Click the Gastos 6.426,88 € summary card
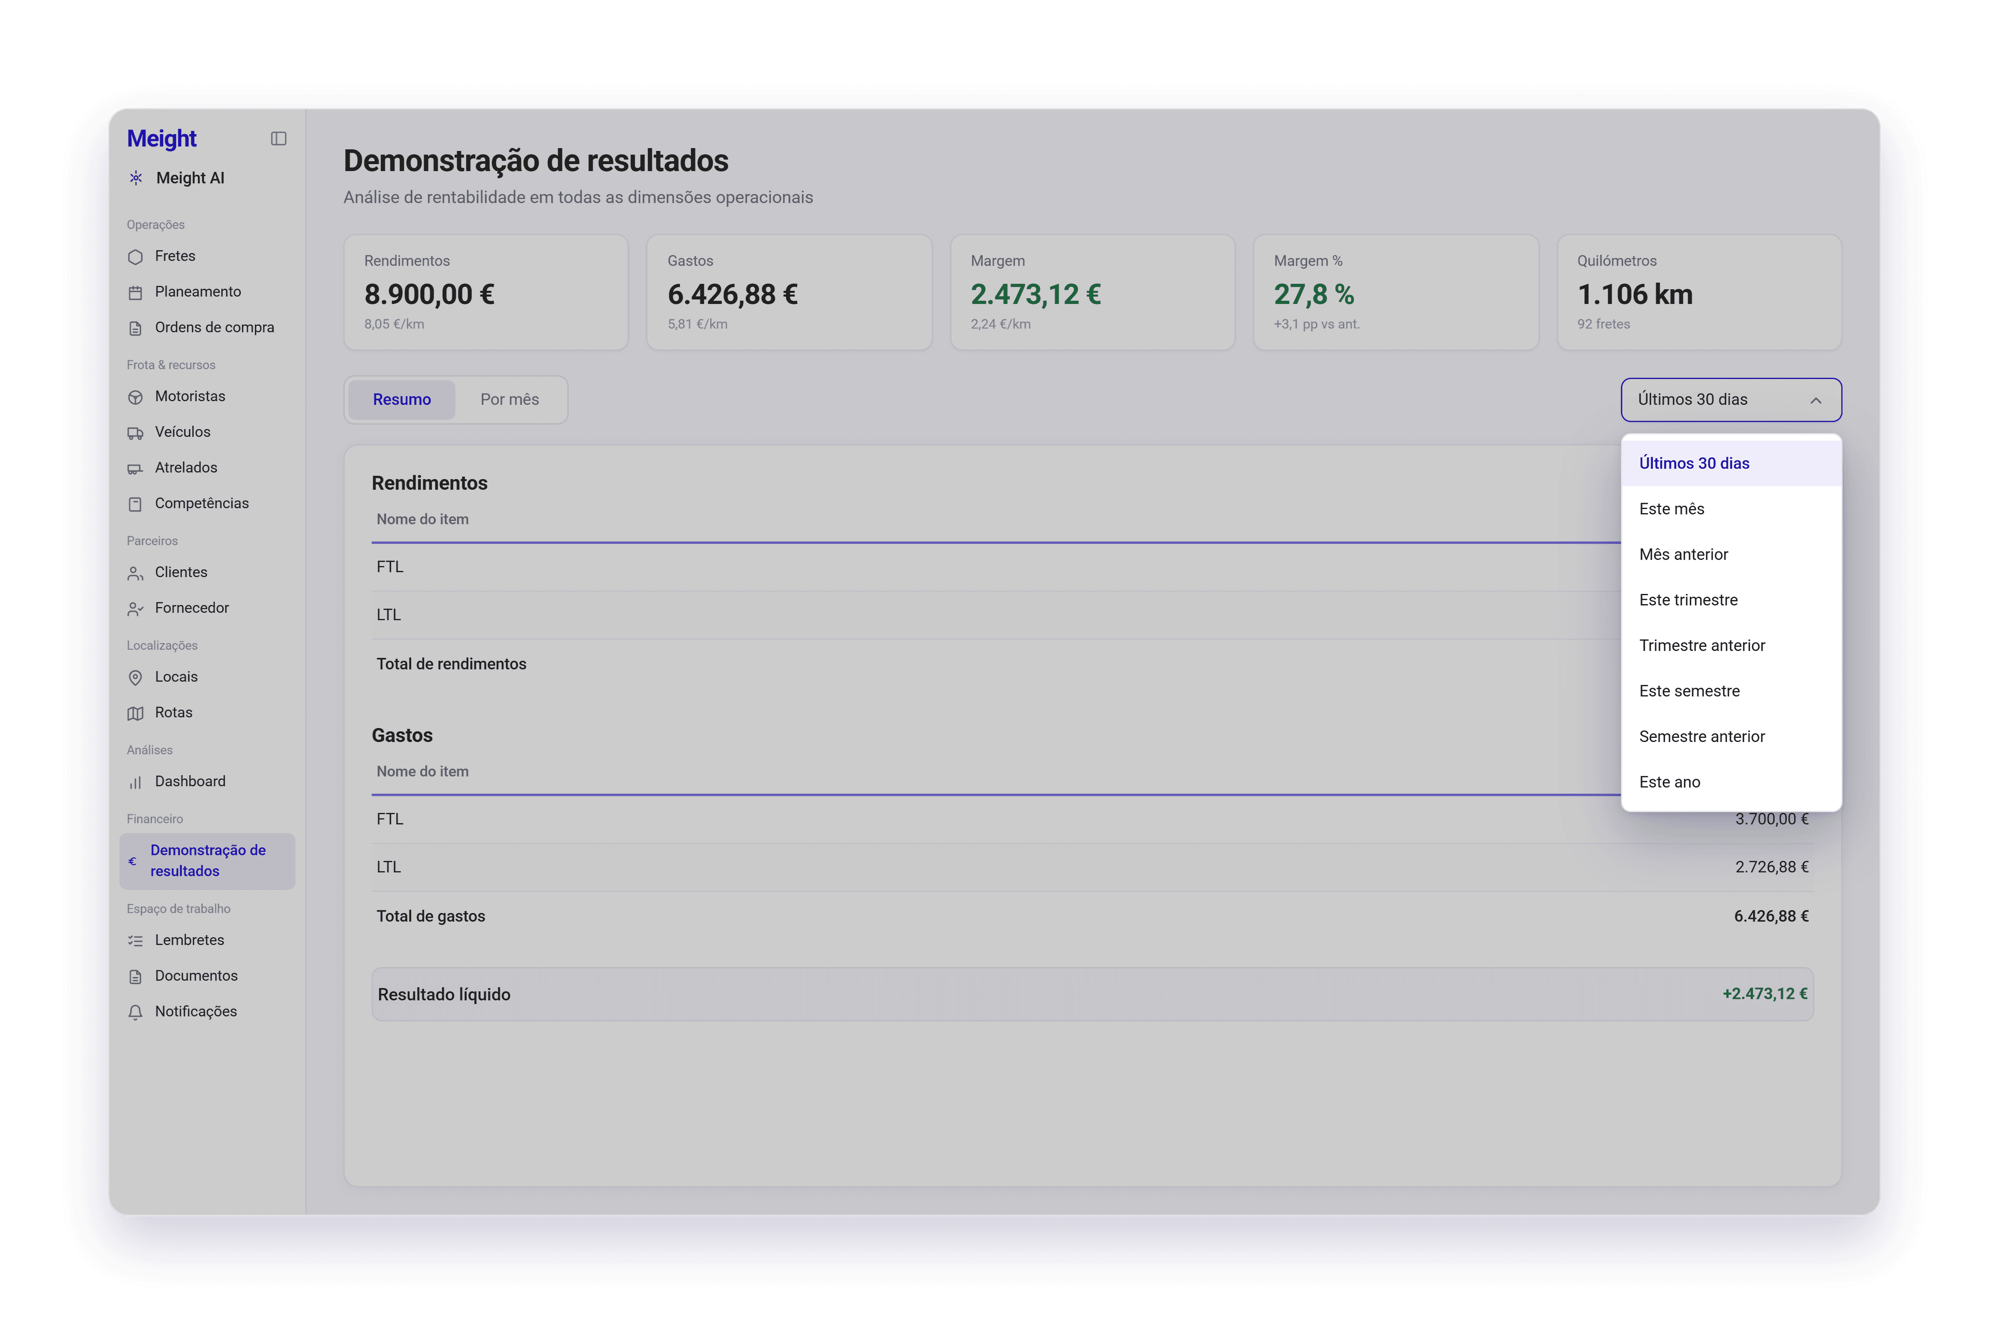1989x1324 pixels. click(789, 292)
